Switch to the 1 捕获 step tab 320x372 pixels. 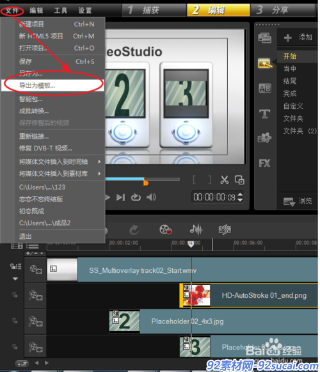pyautogui.click(x=154, y=10)
